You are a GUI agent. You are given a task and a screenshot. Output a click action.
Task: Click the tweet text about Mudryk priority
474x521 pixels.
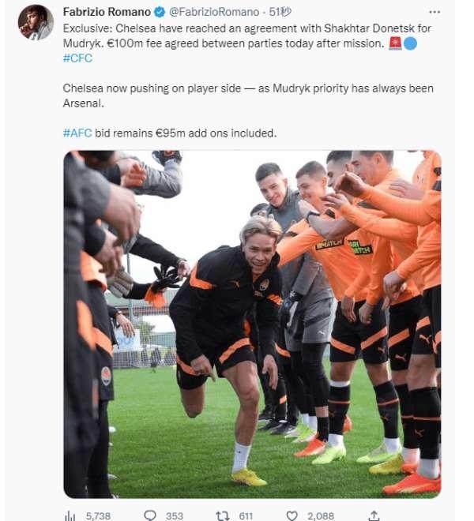point(248,96)
